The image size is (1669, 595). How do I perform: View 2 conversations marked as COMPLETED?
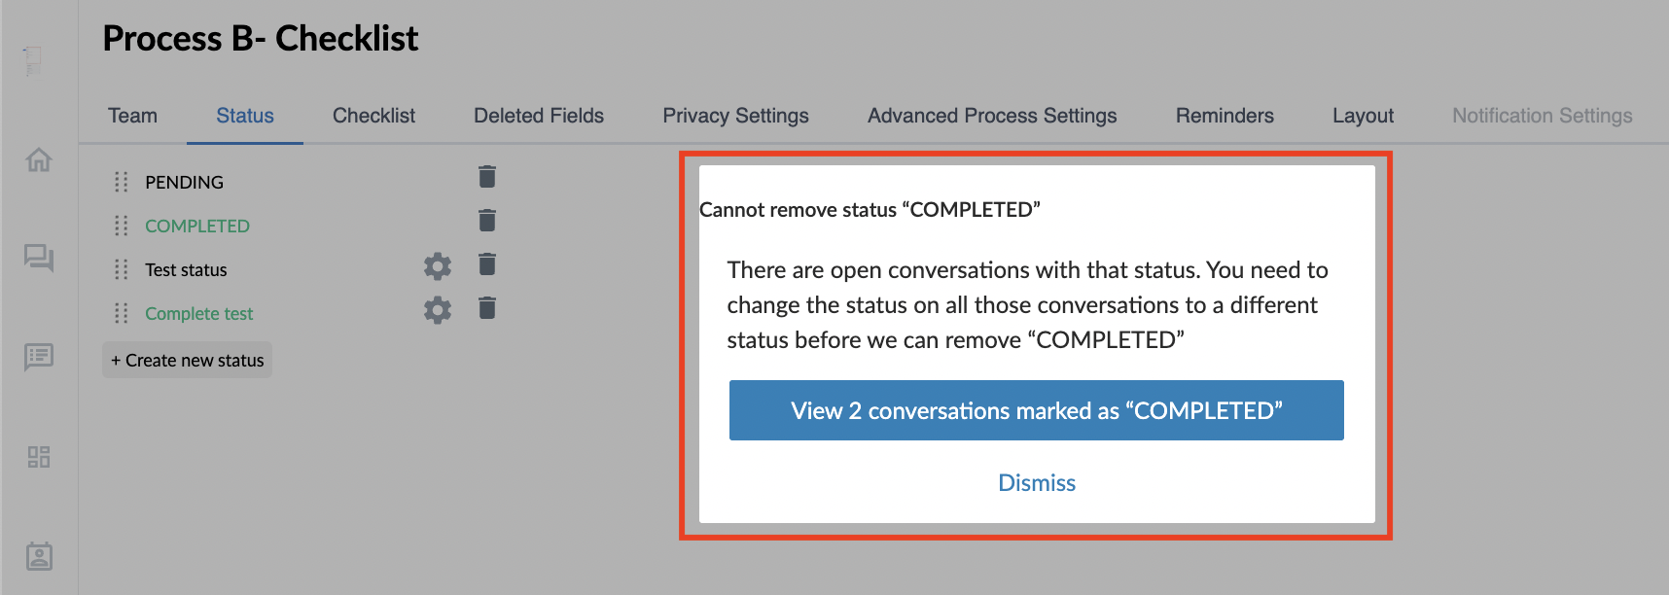(1036, 410)
